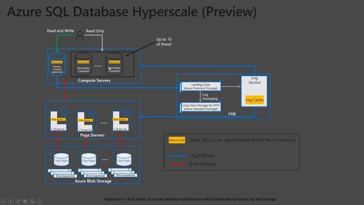This screenshot has width=364, height=205.
Task: Open the see-all-slides grid view
Action: [25, 201]
